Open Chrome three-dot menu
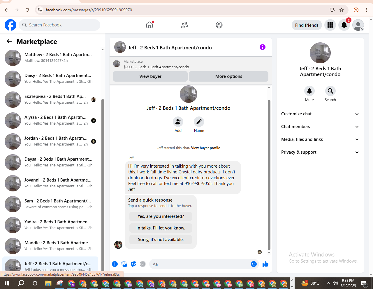Image resolution: width=373 pixels, height=289 pixels. (367, 10)
